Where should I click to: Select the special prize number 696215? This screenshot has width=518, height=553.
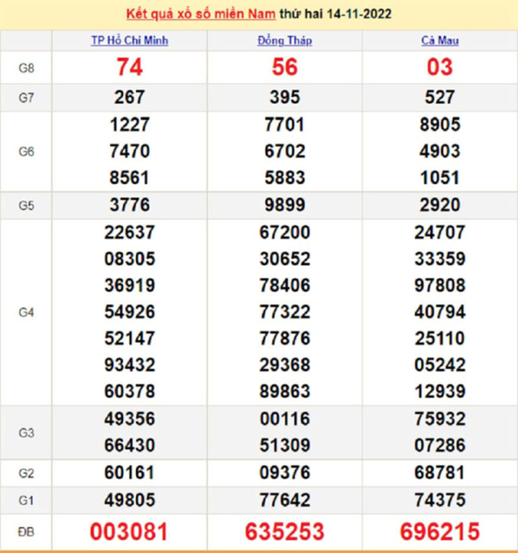coord(440,532)
